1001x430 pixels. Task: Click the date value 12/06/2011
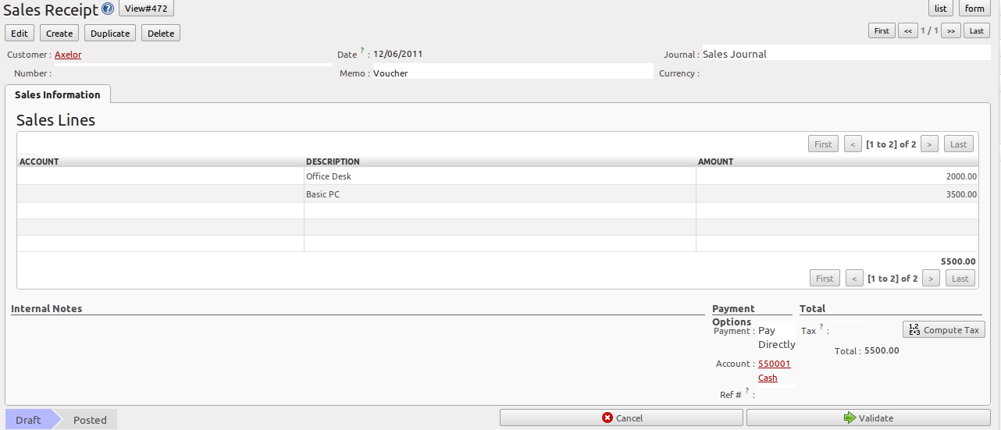(398, 54)
